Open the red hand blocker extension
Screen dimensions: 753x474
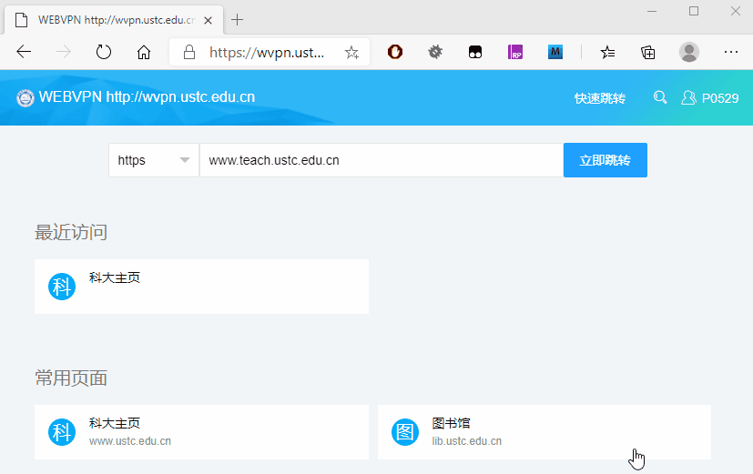pos(395,52)
